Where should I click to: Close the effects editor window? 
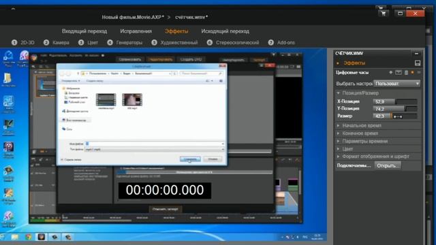pyautogui.click(x=415, y=14)
